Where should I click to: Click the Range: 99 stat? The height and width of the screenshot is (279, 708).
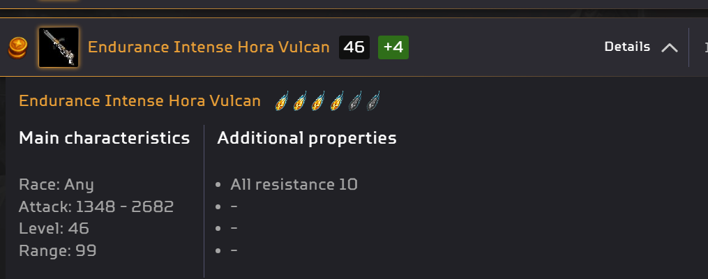[57, 250]
